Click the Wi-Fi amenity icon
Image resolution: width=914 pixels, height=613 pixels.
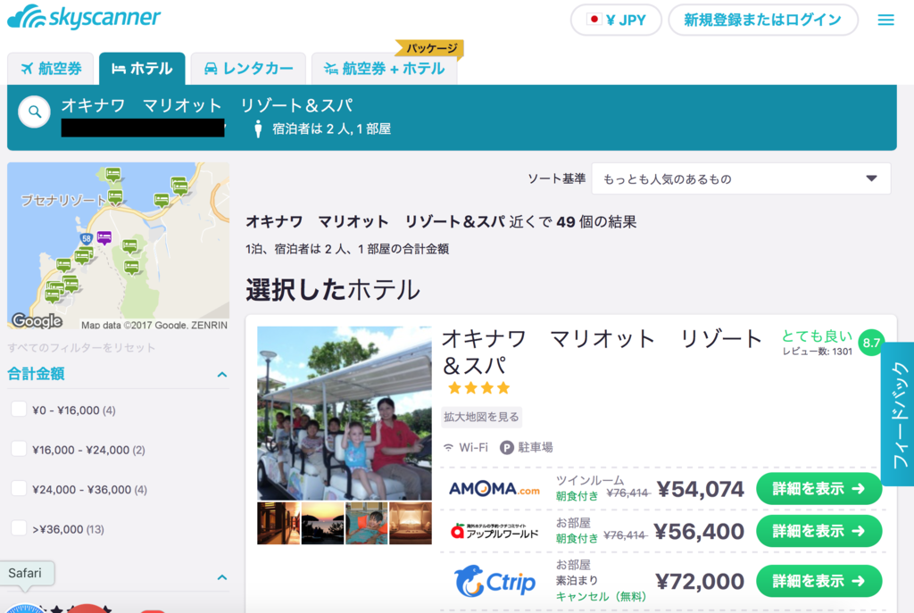coord(448,448)
